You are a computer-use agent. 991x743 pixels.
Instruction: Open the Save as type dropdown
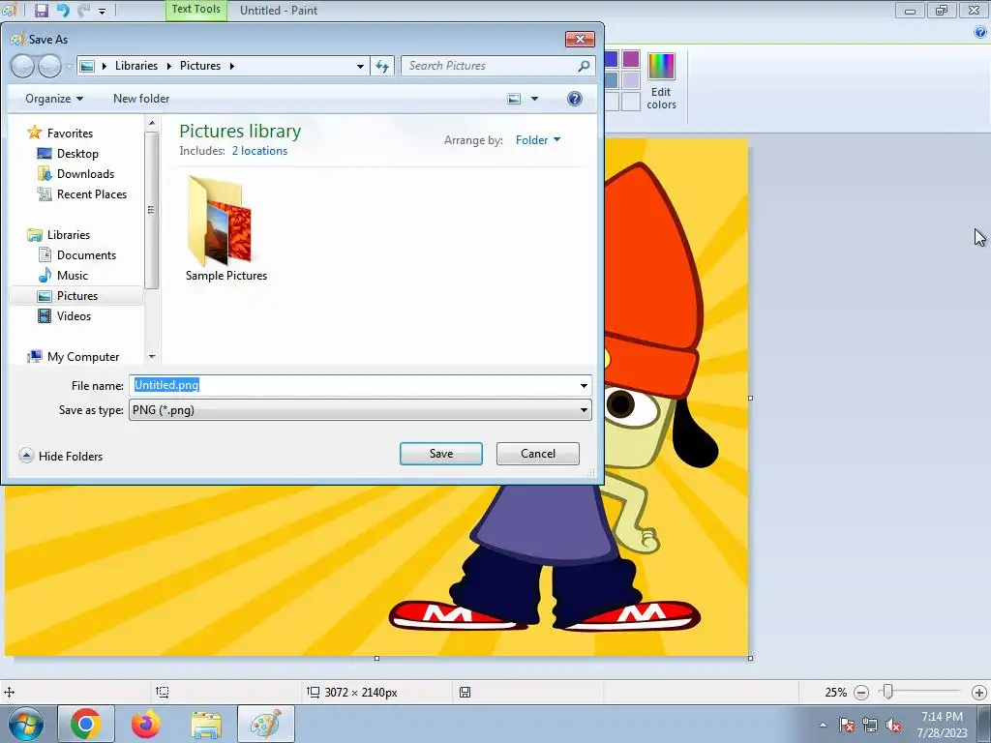[360, 410]
